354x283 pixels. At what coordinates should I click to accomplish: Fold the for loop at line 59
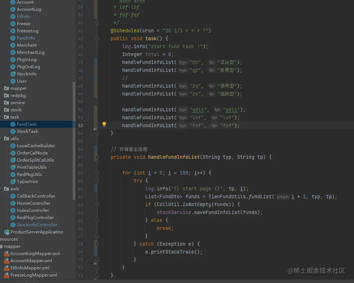pos(97,173)
